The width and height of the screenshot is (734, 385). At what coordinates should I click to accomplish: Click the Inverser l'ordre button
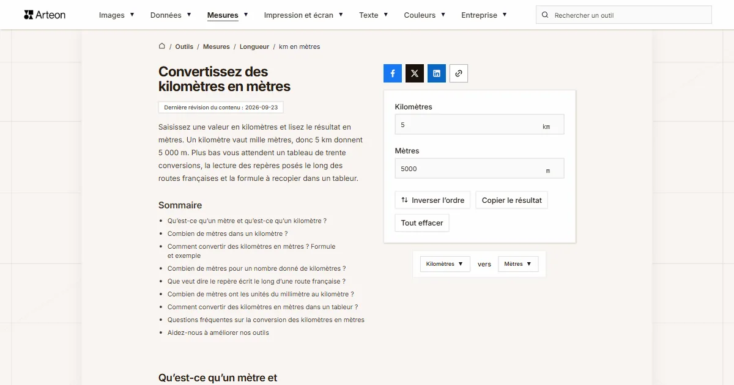(x=432, y=200)
